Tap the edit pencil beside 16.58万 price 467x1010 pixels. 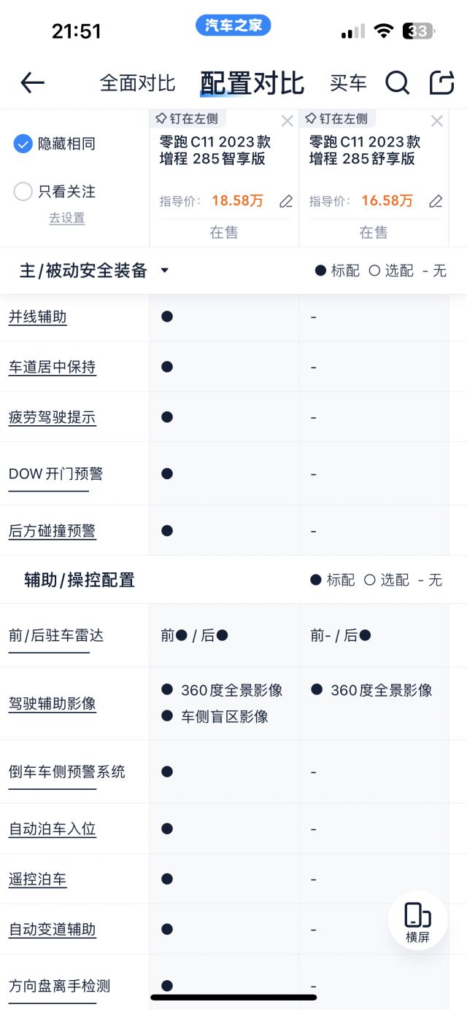435,202
